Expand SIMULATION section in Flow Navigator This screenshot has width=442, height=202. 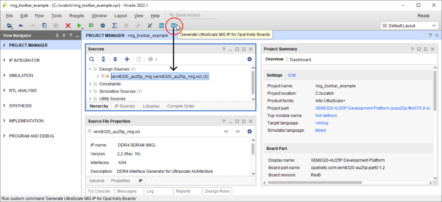(x=4, y=75)
